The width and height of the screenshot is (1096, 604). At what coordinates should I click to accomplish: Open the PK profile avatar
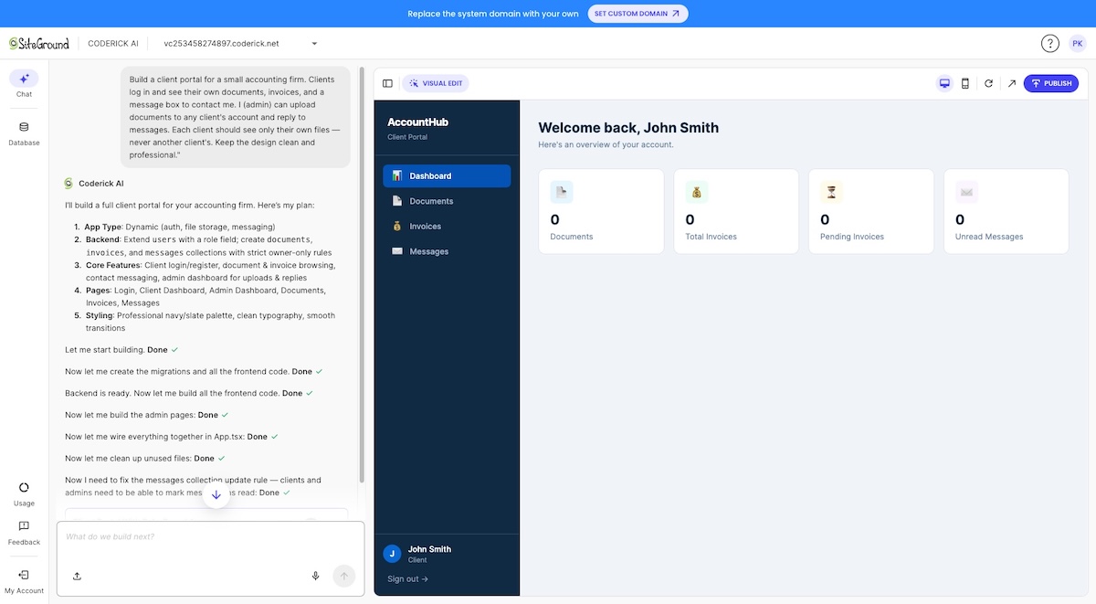[1078, 43]
